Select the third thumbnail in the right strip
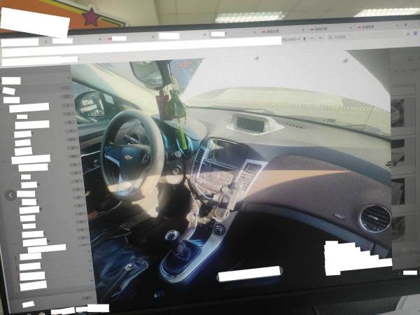This screenshot has width=420, height=315. [x=398, y=190]
